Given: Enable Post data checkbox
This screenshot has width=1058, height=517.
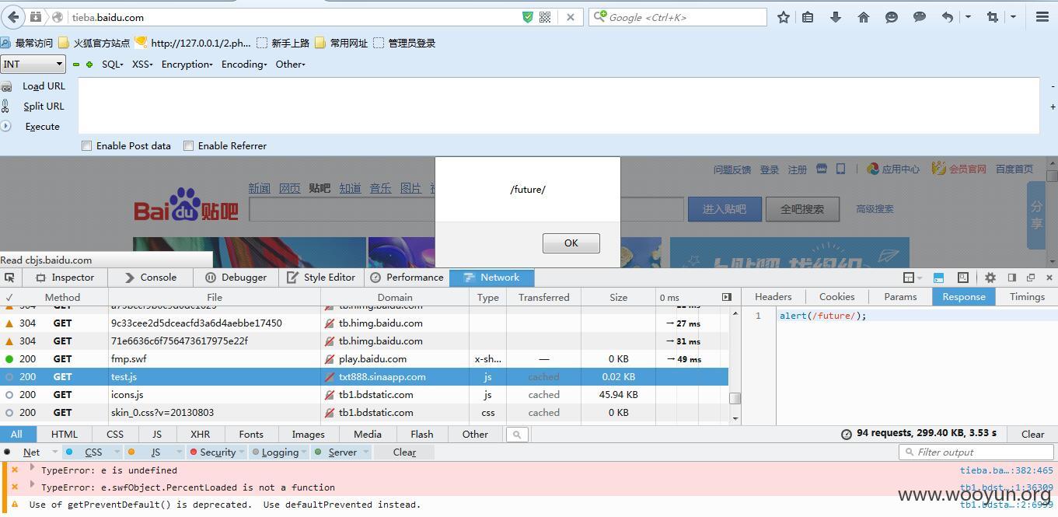Looking at the screenshot, I should (x=87, y=145).
